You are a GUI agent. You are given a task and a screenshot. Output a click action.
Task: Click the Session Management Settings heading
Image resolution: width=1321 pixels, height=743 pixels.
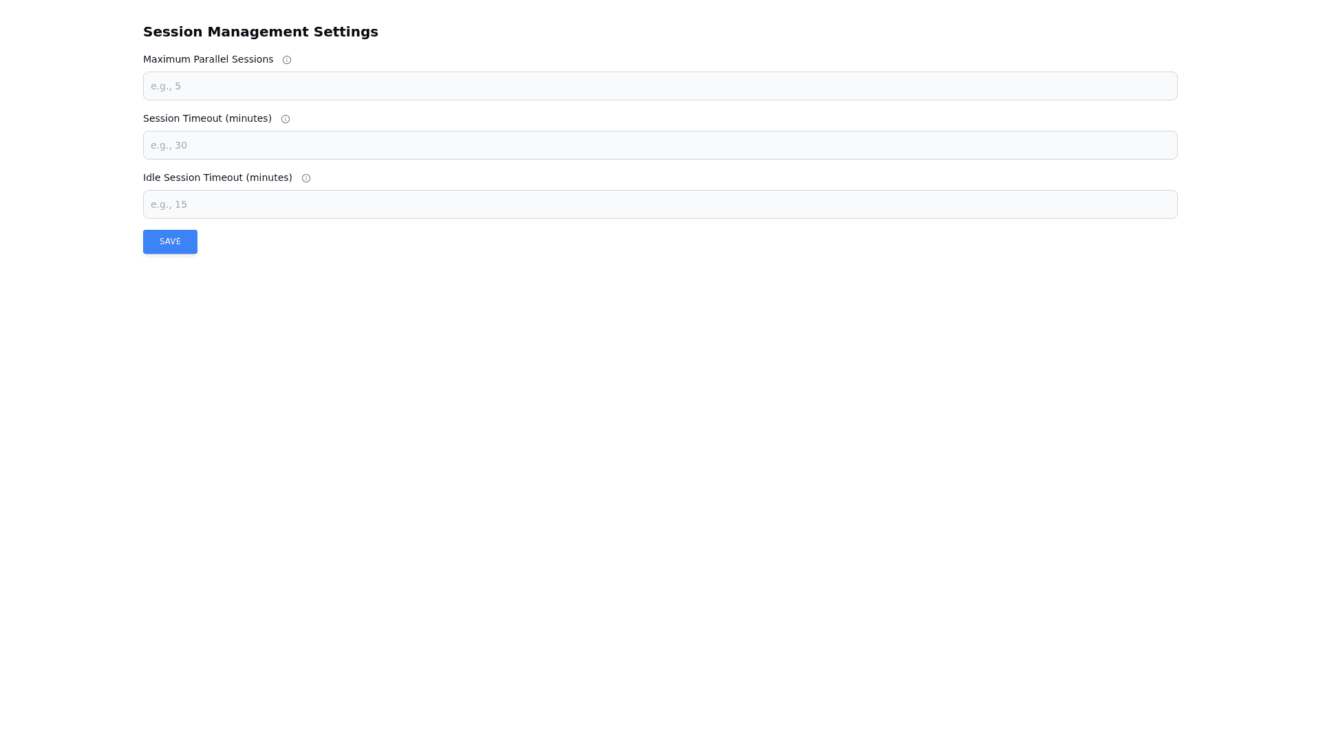(260, 32)
